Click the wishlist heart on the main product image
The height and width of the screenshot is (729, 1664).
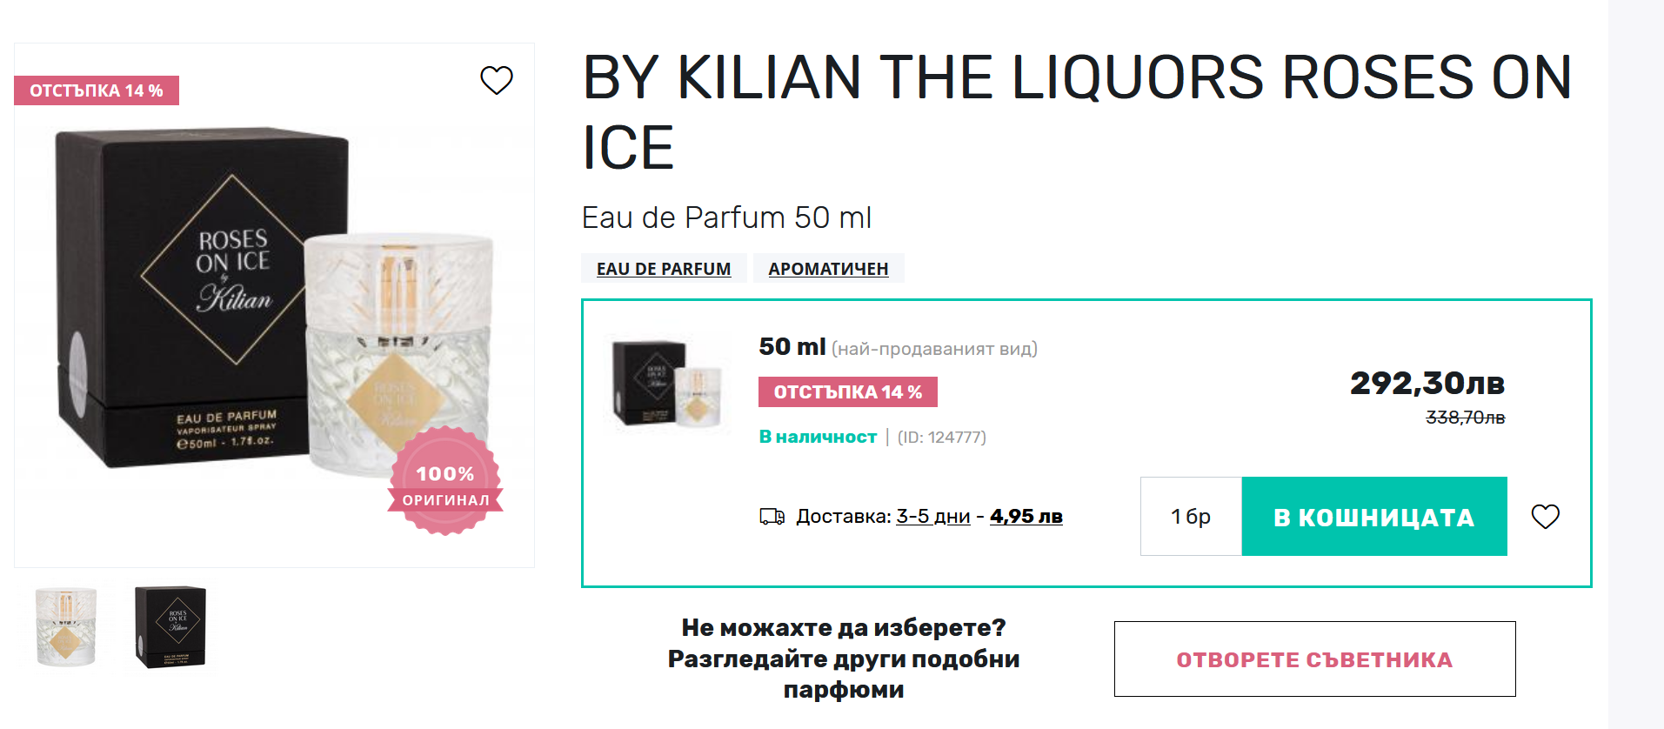497,80
